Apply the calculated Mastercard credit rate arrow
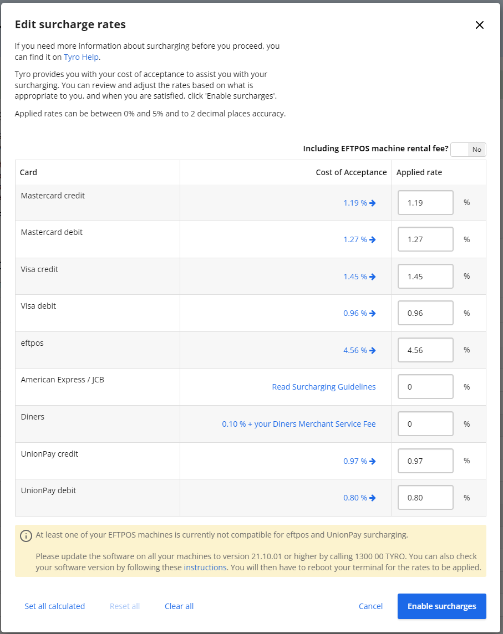The width and height of the screenshot is (503, 634). (372, 203)
